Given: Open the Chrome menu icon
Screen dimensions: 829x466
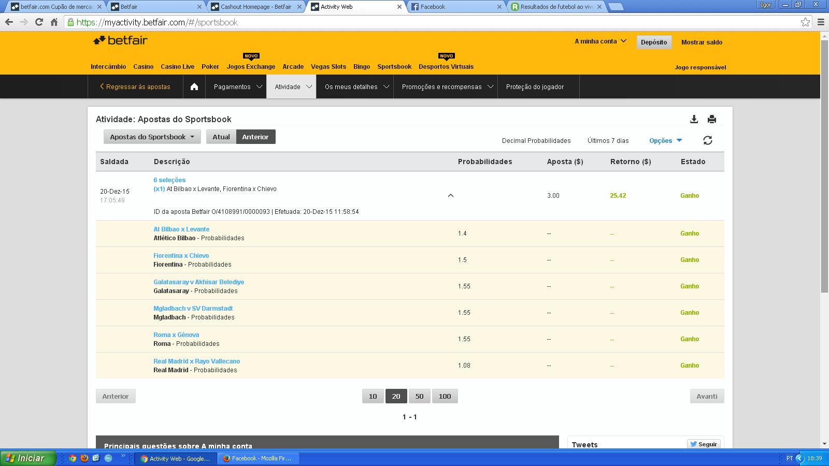Looking at the screenshot, I should [821, 22].
